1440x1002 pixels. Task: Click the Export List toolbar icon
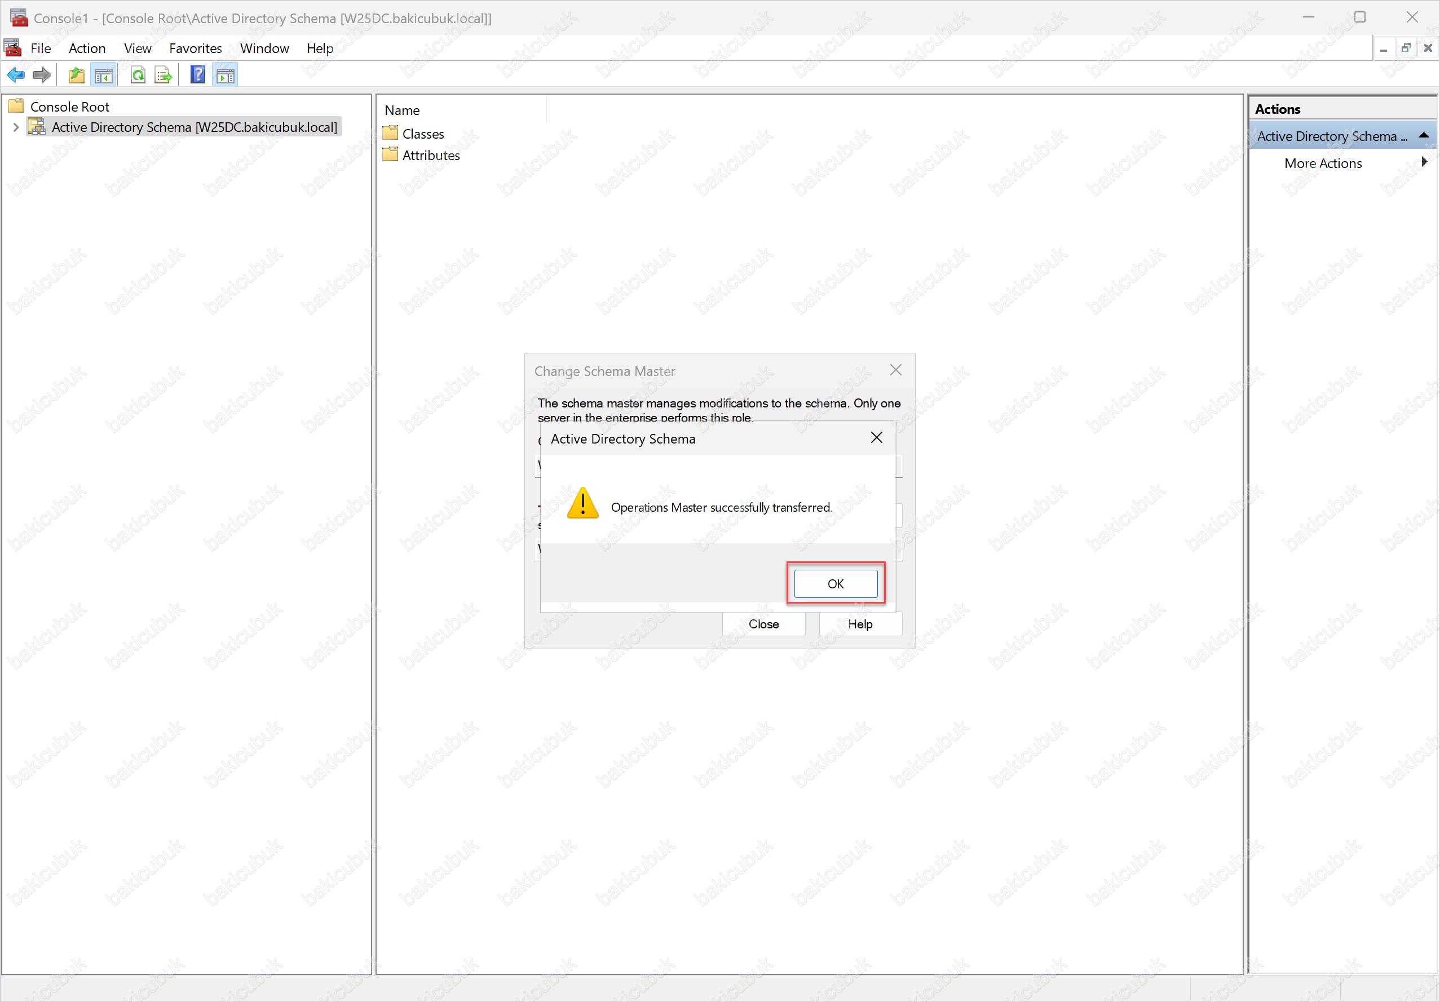(164, 76)
